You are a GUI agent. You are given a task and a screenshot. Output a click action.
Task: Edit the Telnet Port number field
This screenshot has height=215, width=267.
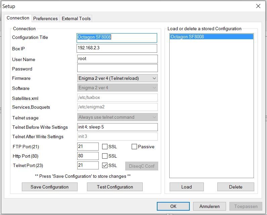(88, 165)
